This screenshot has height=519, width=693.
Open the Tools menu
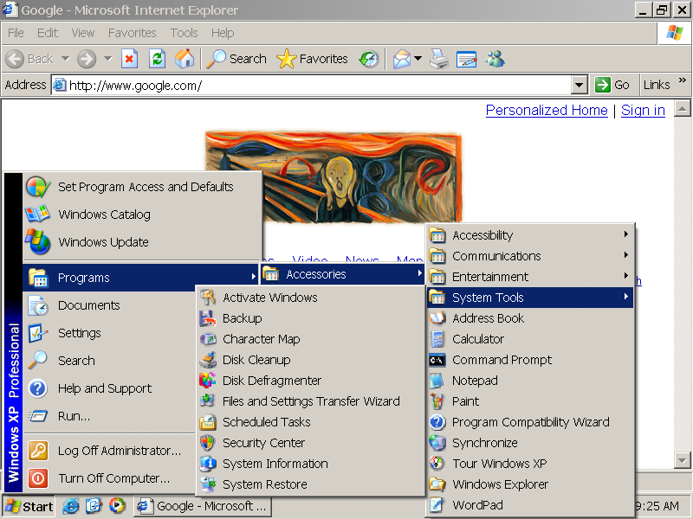pyautogui.click(x=184, y=33)
